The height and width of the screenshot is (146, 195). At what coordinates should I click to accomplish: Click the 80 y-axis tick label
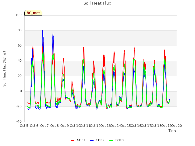pos(19,30)
